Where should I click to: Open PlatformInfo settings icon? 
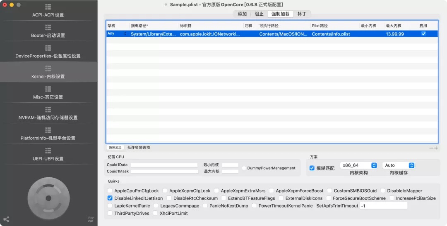point(48,130)
